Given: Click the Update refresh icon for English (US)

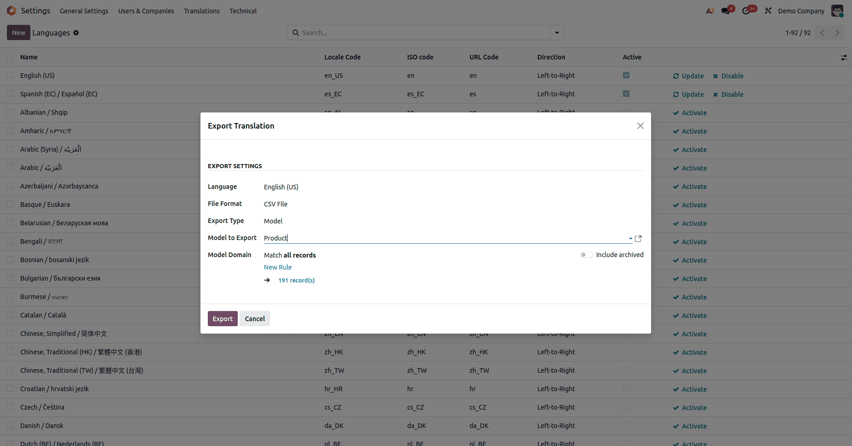Looking at the screenshot, I should (676, 76).
